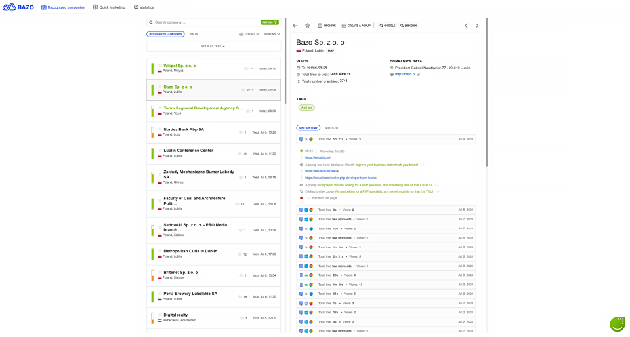The width and height of the screenshot is (630, 337).
Task: Go to previous company chevron
Action: [466, 26]
